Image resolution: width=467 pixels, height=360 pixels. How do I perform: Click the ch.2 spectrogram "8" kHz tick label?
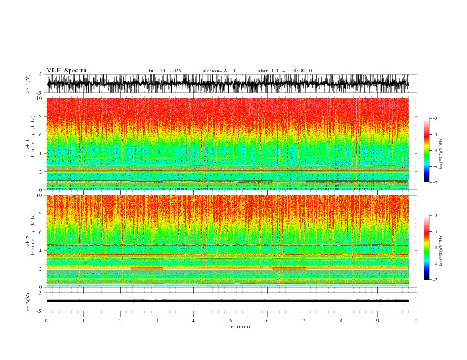pos(41,214)
